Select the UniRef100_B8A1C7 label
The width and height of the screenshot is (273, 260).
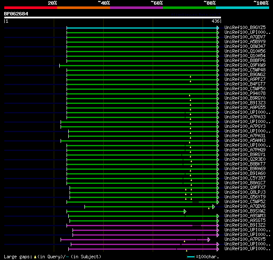[245, 183]
